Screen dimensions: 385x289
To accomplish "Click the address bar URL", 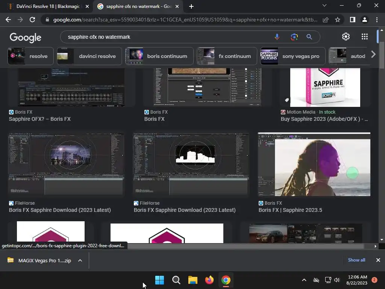I will 185,20.
